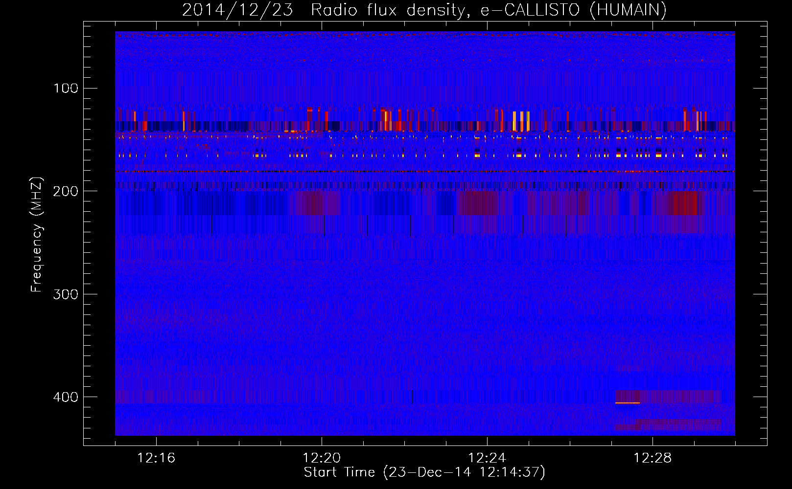Image resolution: width=792 pixels, height=489 pixels.
Task: Click the yellow burst stripes near 12:25 at 130 MHz
Action: (521, 121)
